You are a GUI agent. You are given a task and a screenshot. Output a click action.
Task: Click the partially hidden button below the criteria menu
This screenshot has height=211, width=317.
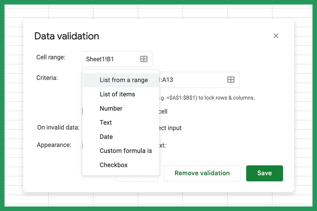click(x=137, y=177)
